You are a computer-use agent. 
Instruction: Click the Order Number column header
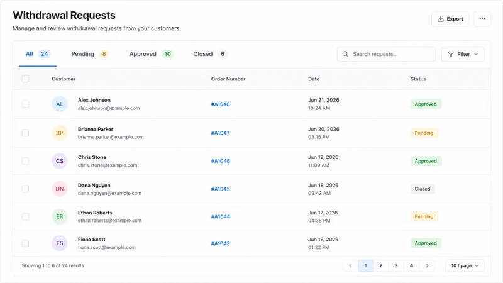click(x=228, y=79)
